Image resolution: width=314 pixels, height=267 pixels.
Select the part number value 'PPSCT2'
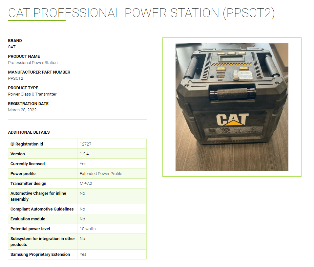tap(15, 78)
